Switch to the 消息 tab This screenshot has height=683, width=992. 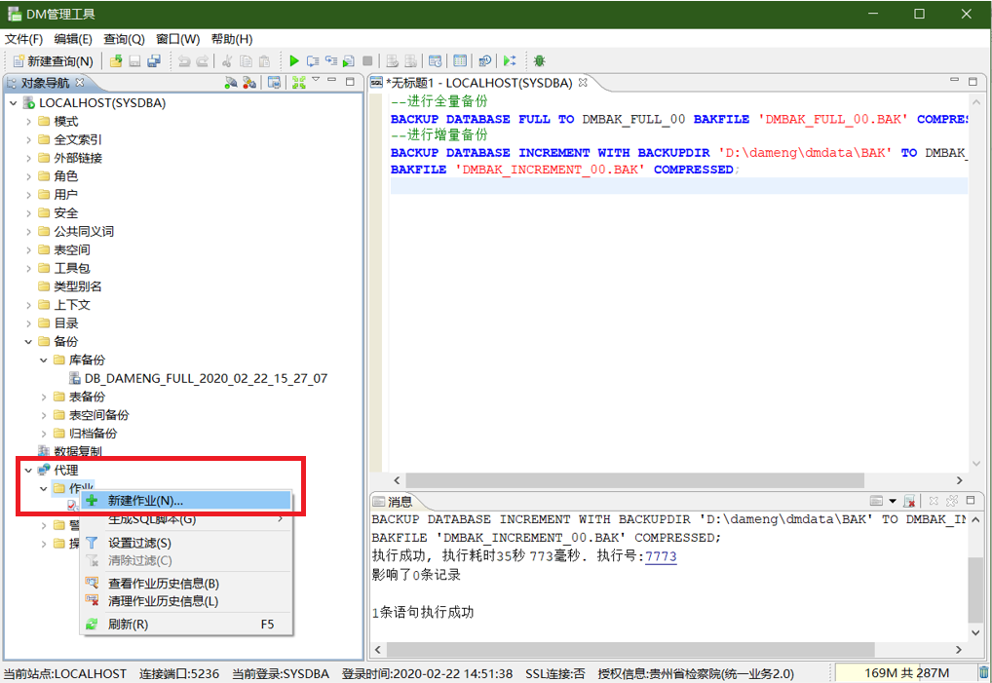[x=393, y=502]
